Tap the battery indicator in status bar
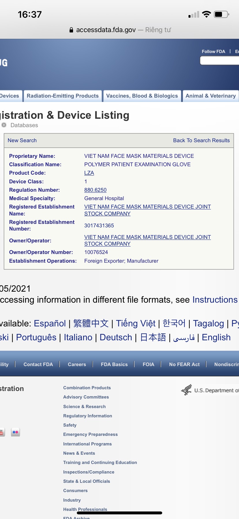 (221, 14)
